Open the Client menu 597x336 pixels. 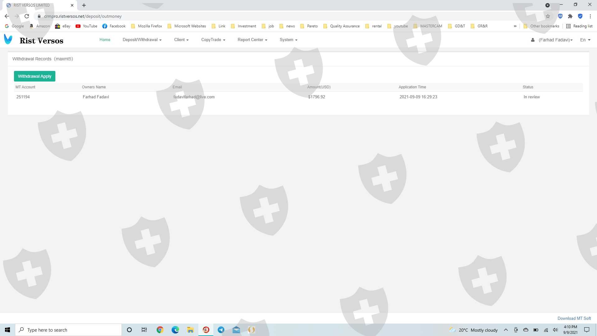tap(181, 40)
